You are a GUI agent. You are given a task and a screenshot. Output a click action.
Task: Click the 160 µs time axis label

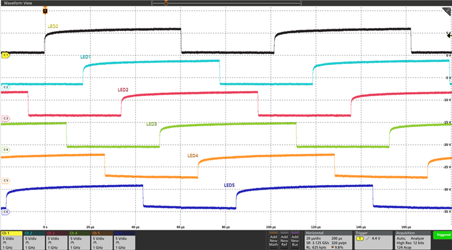[406, 227]
